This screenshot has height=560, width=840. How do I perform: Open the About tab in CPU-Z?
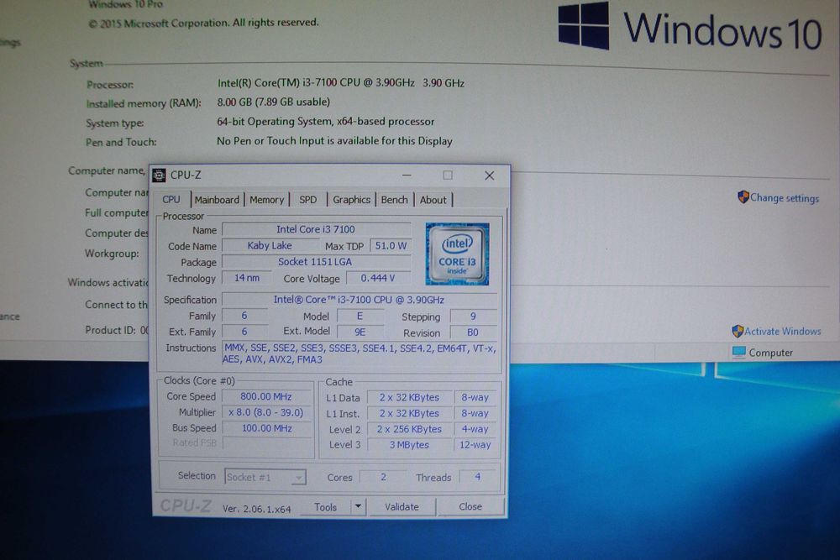tap(433, 200)
